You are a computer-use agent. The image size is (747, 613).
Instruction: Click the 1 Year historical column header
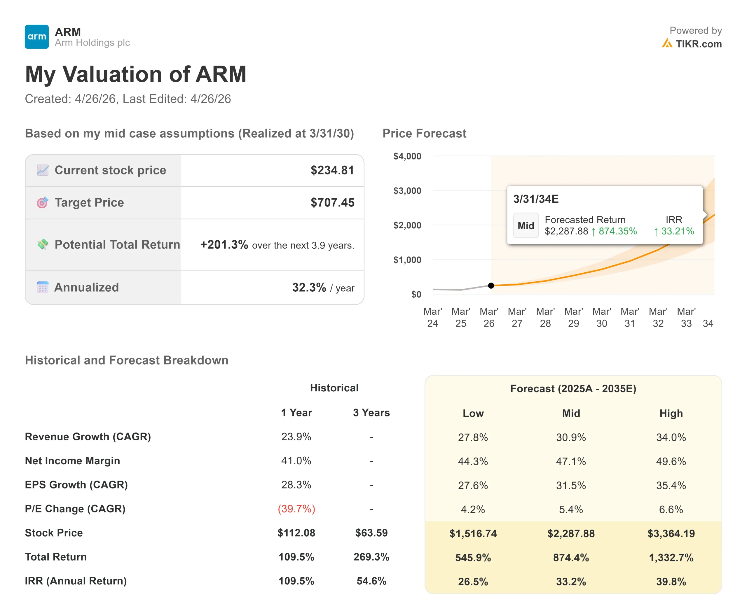coord(296,412)
